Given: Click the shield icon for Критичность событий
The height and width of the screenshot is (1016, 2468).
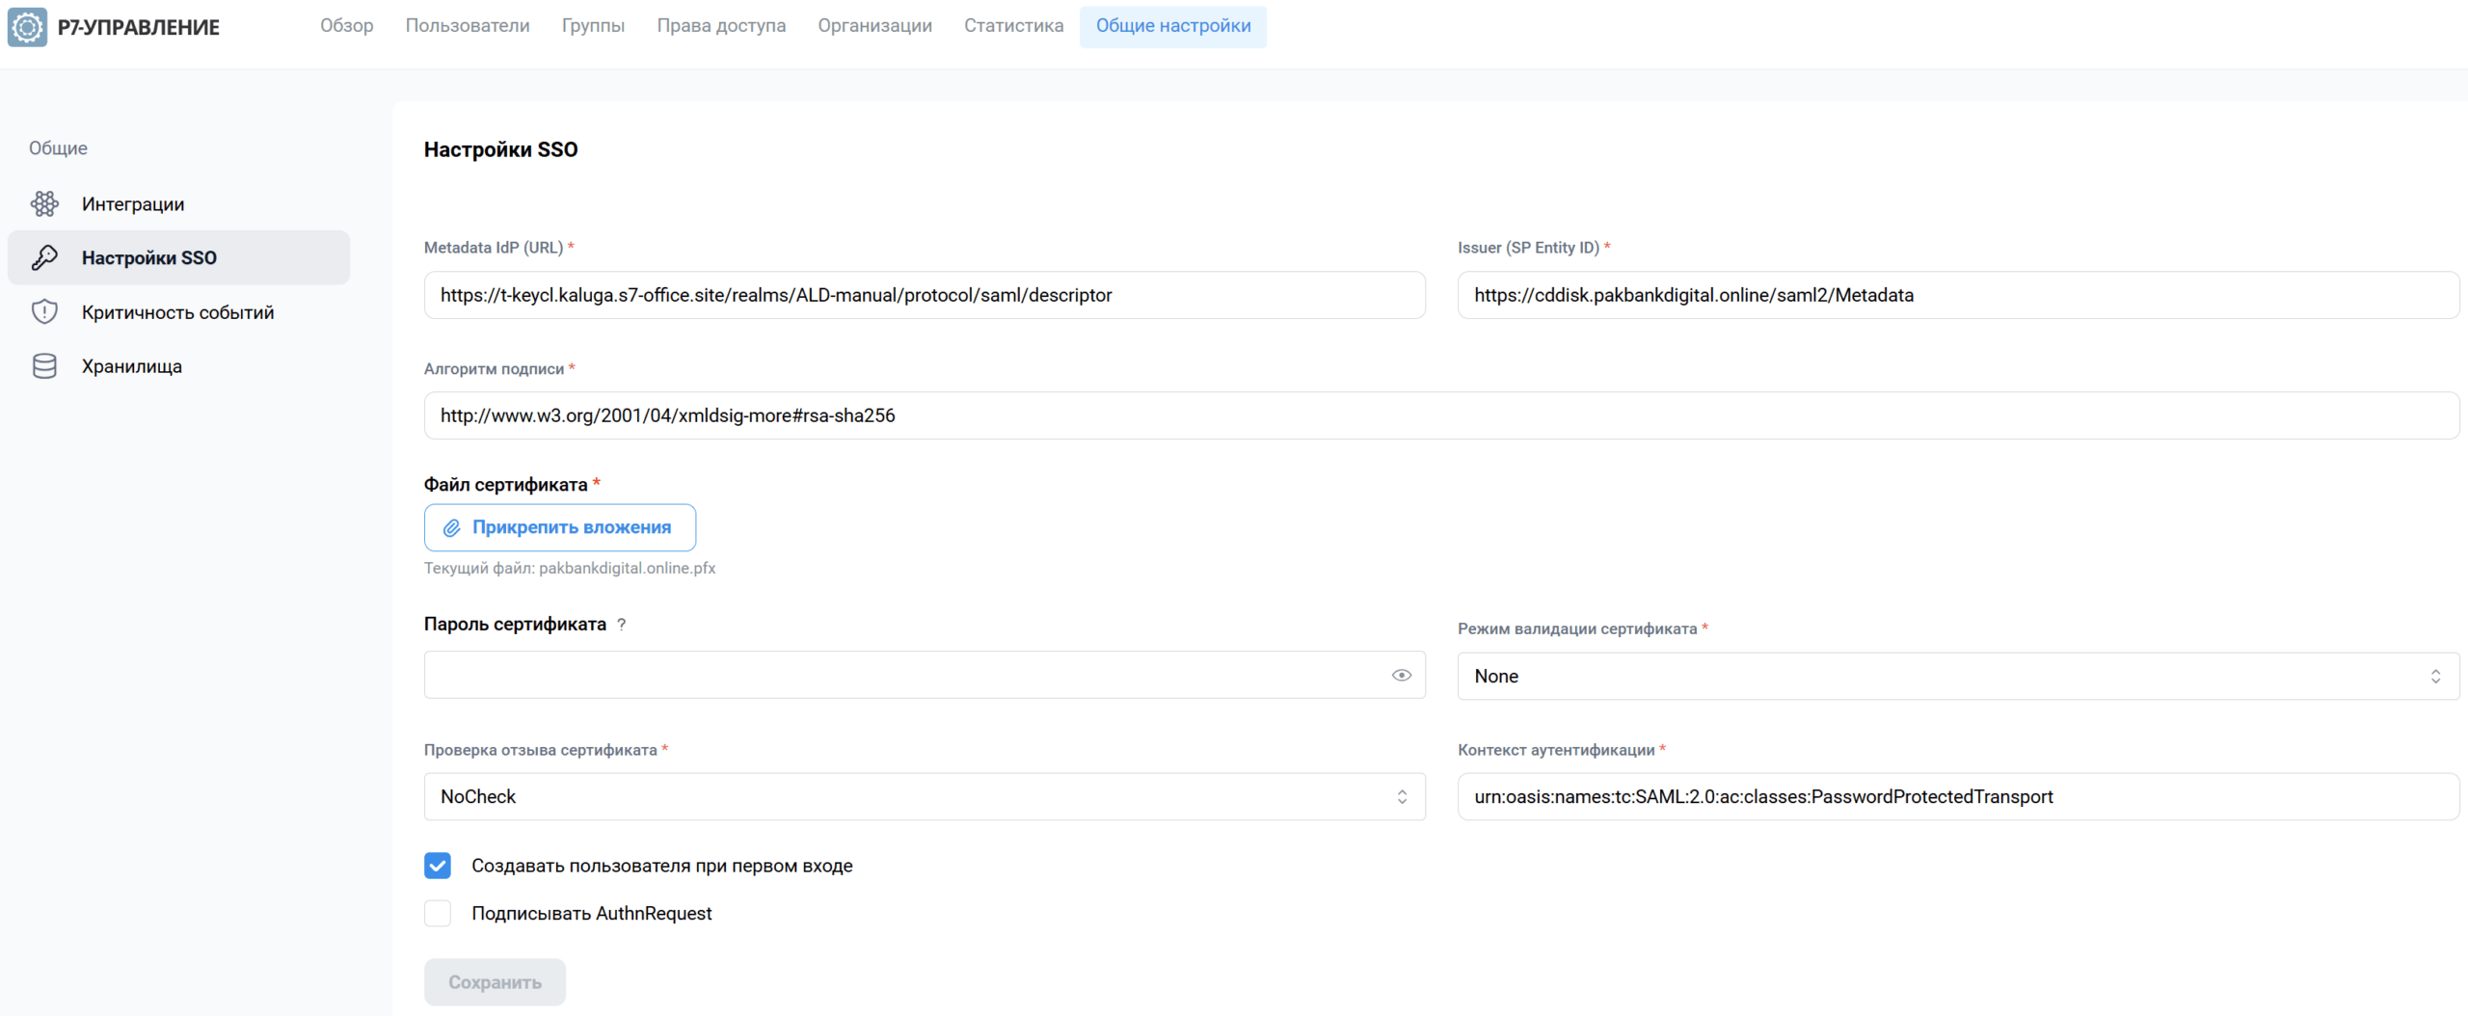Looking at the screenshot, I should (x=44, y=311).
